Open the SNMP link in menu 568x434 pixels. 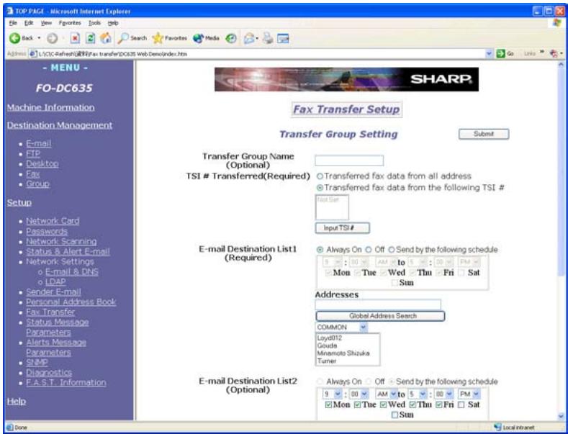[x=37, y=362]
